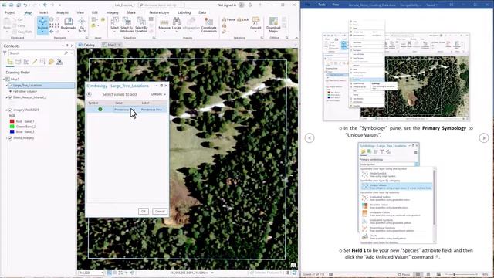Switch to the Feature Layer tab
This screenshot has width=494, height=278.
(x=160, y=12)
